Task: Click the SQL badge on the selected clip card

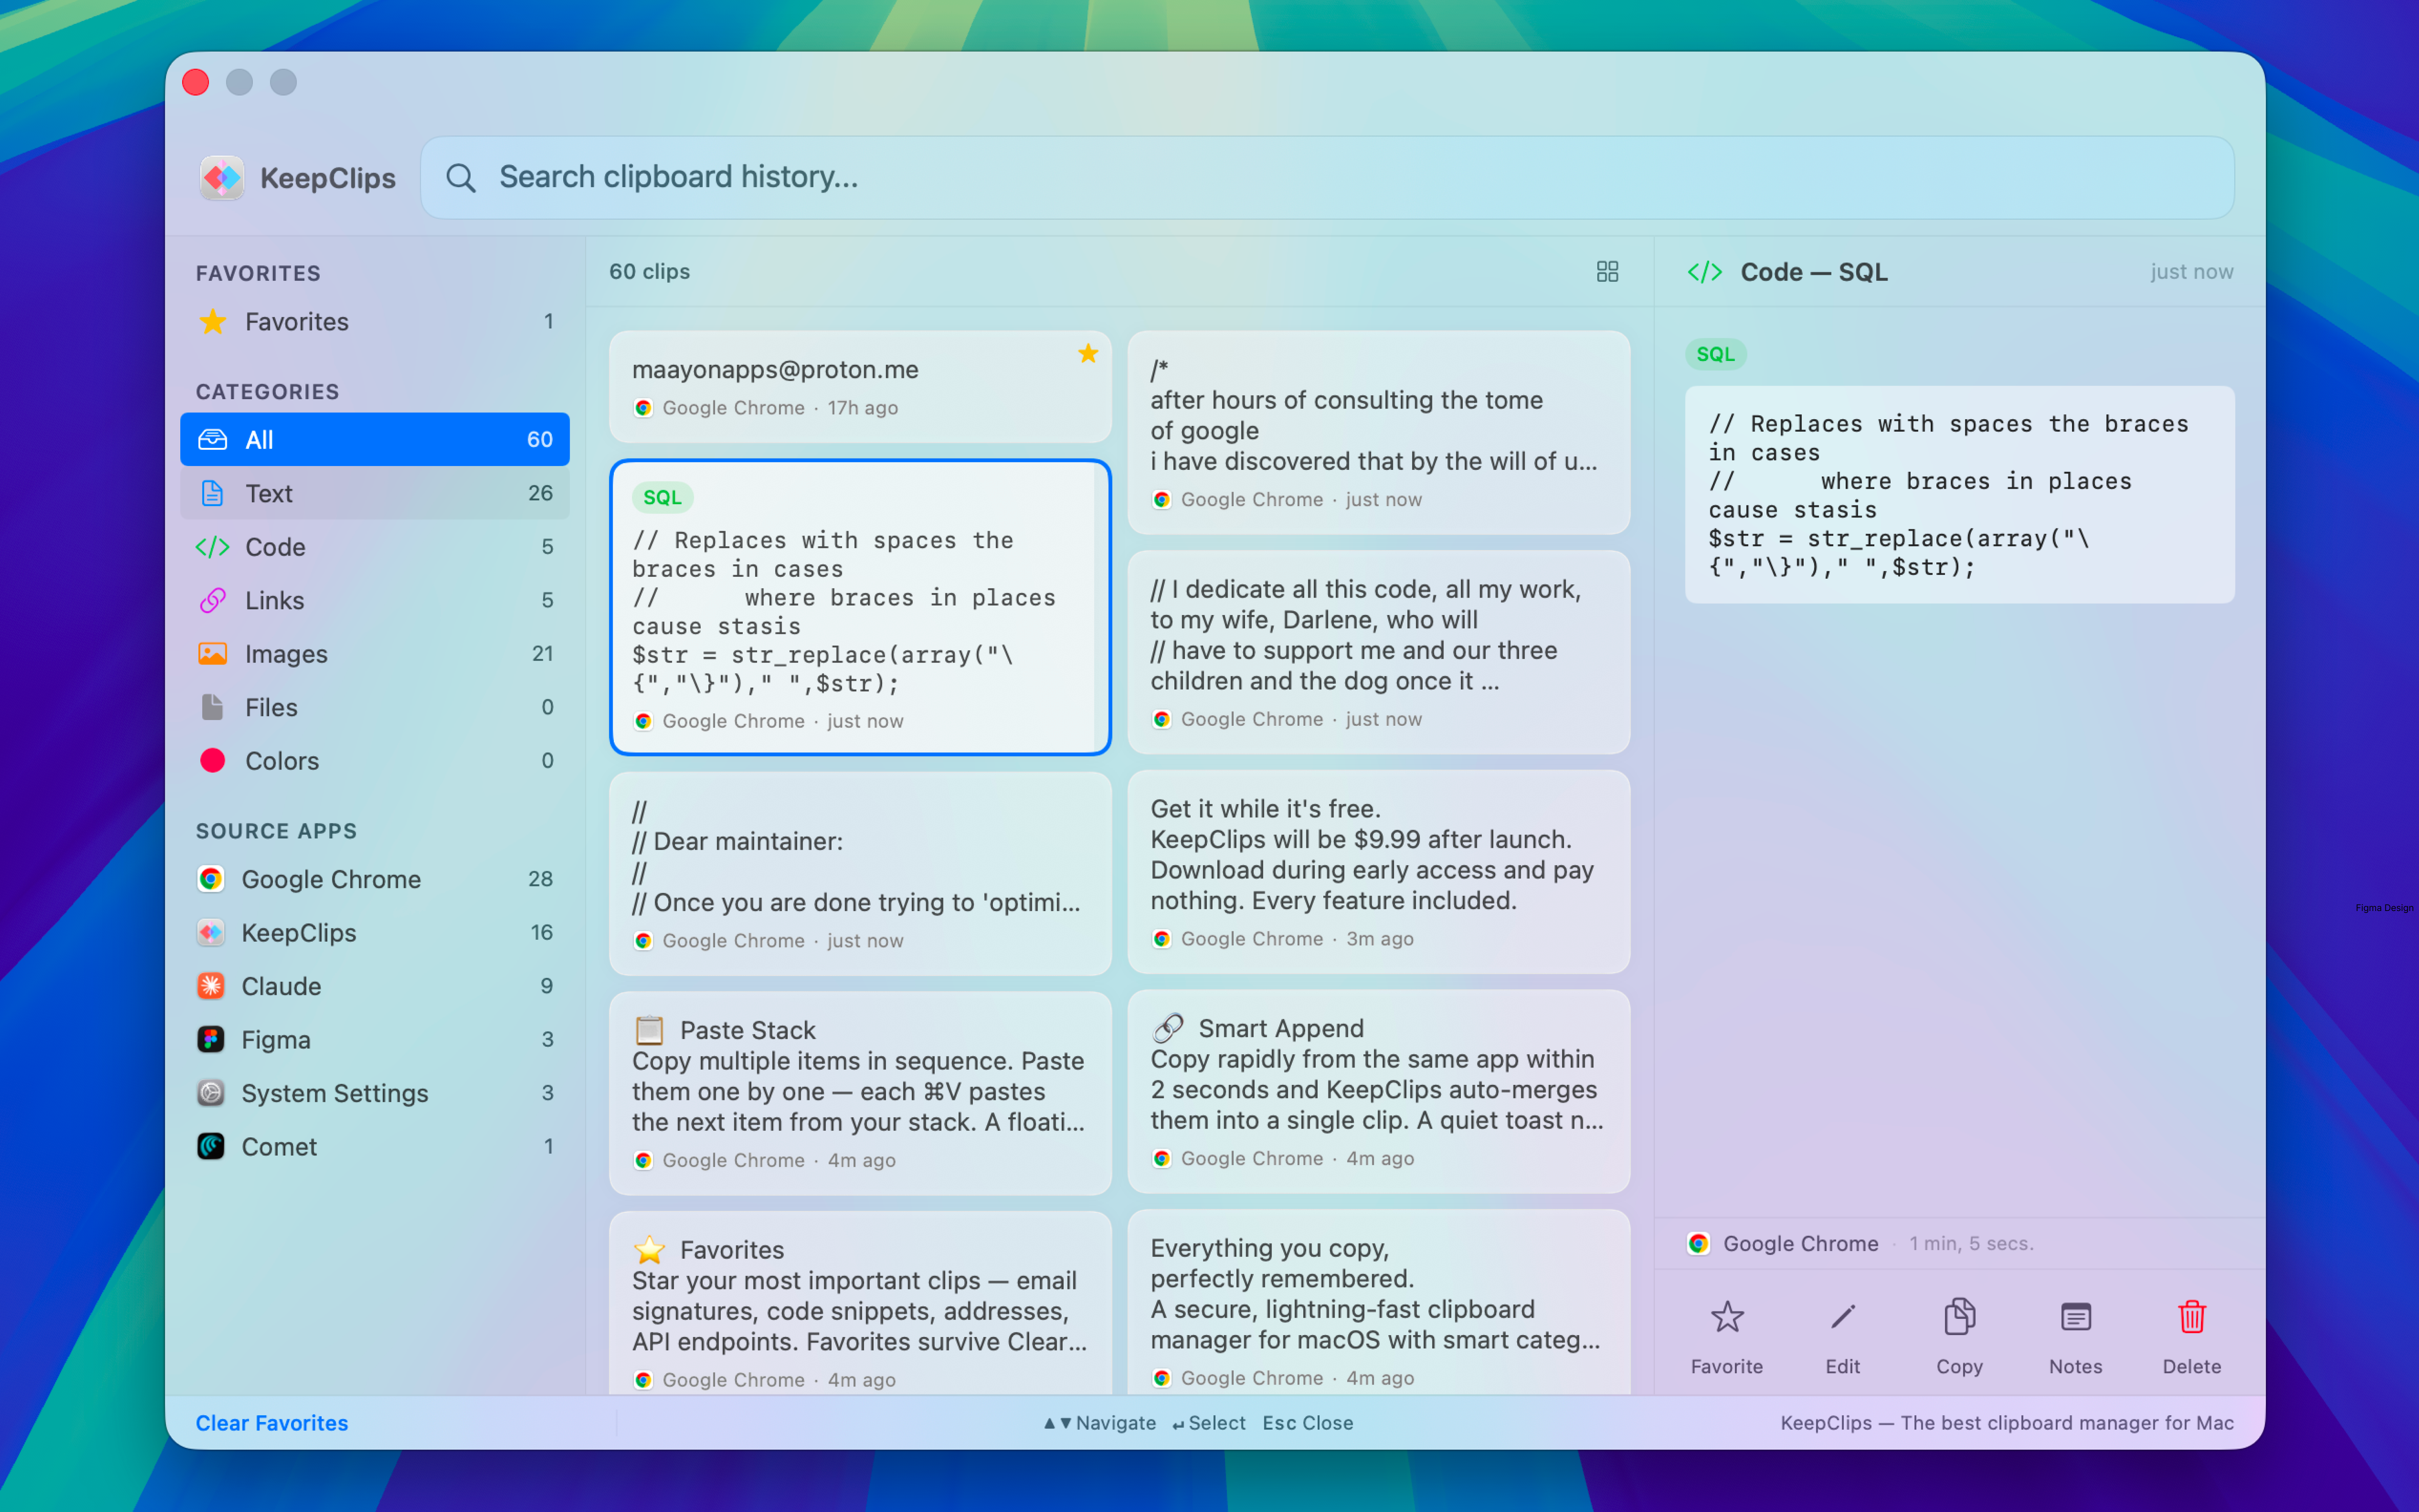Action: 662,497
